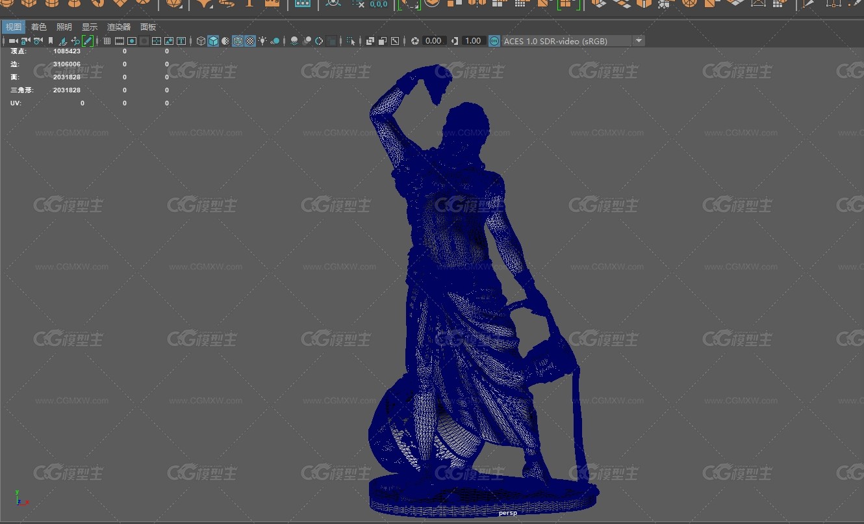Image resolution: width=864 pixels, height=524 pixels.
Task: Toggle the color management ON button
Action: pos(494,41)
